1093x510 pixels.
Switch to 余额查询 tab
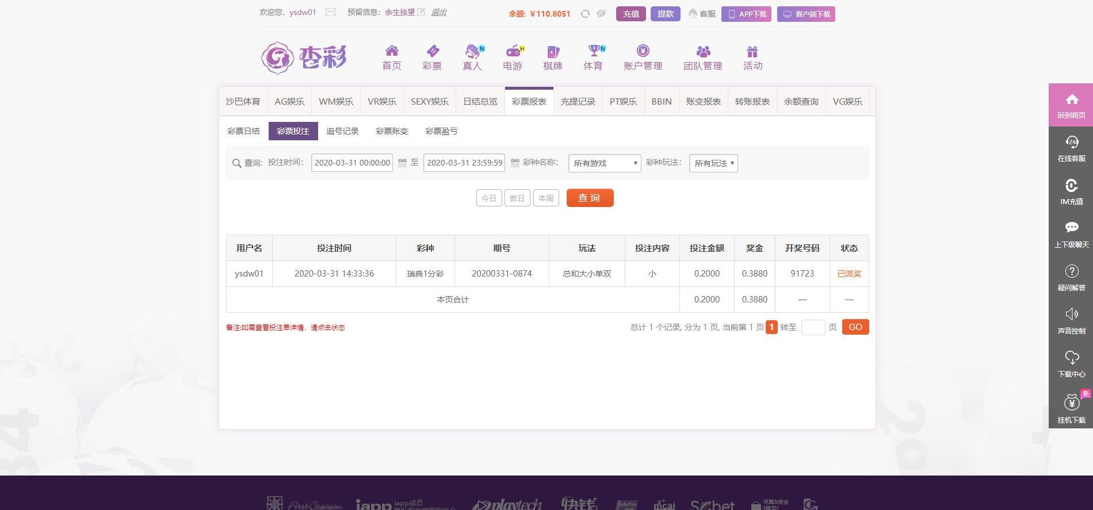click(801, 101)
